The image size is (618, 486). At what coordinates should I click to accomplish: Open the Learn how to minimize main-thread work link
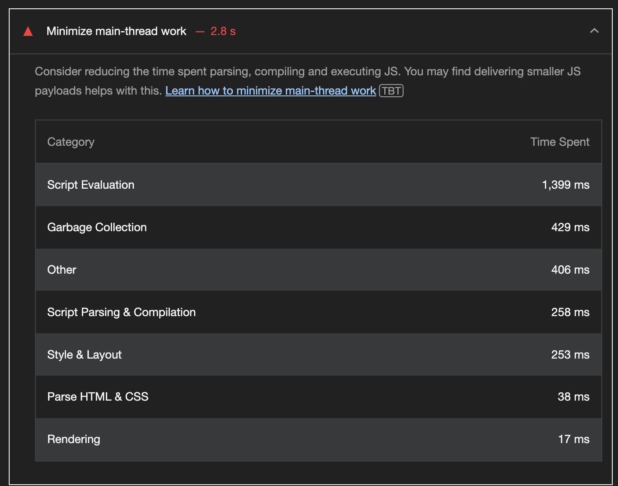pyautogui.click(x=270, y=91)
